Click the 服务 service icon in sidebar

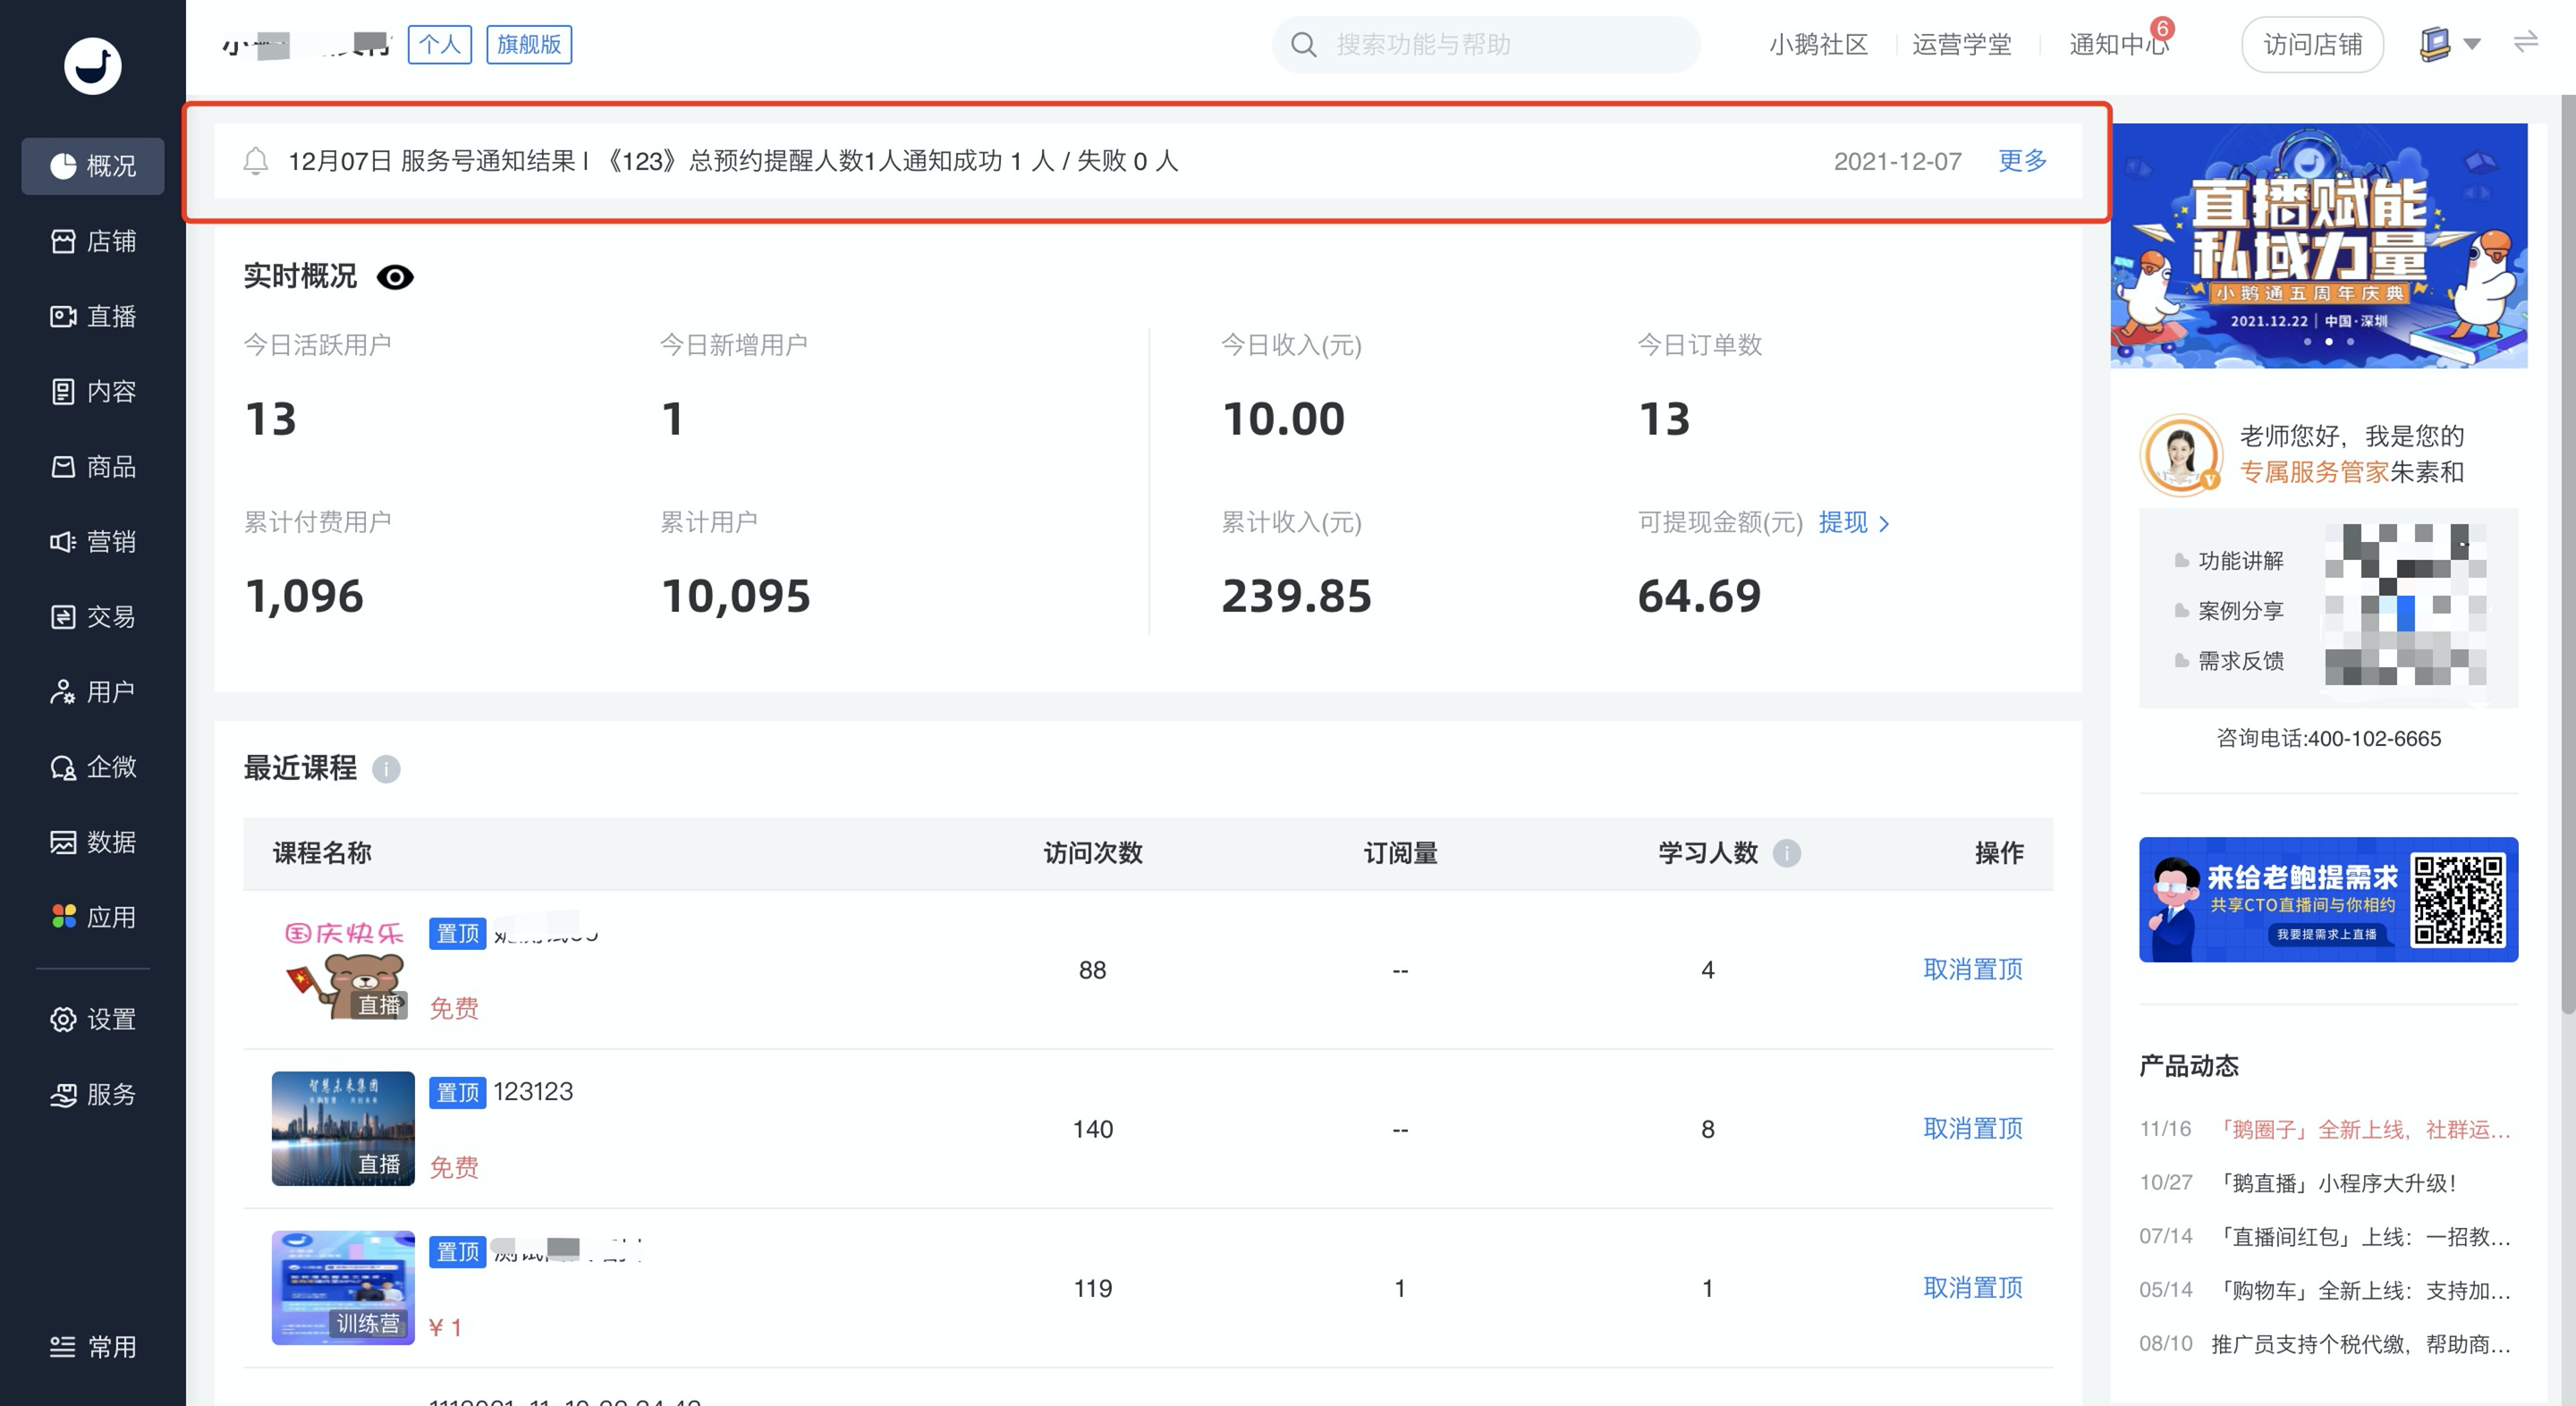63,1094
